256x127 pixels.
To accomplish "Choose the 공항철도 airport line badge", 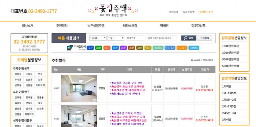I will (x=193, y=48).
